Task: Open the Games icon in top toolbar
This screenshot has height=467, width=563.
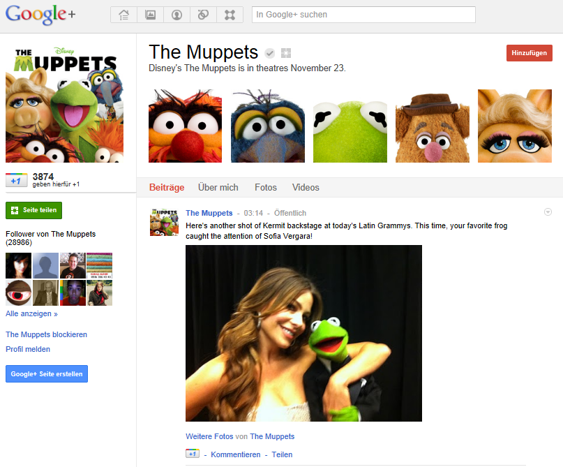Action: pos(230,15)
